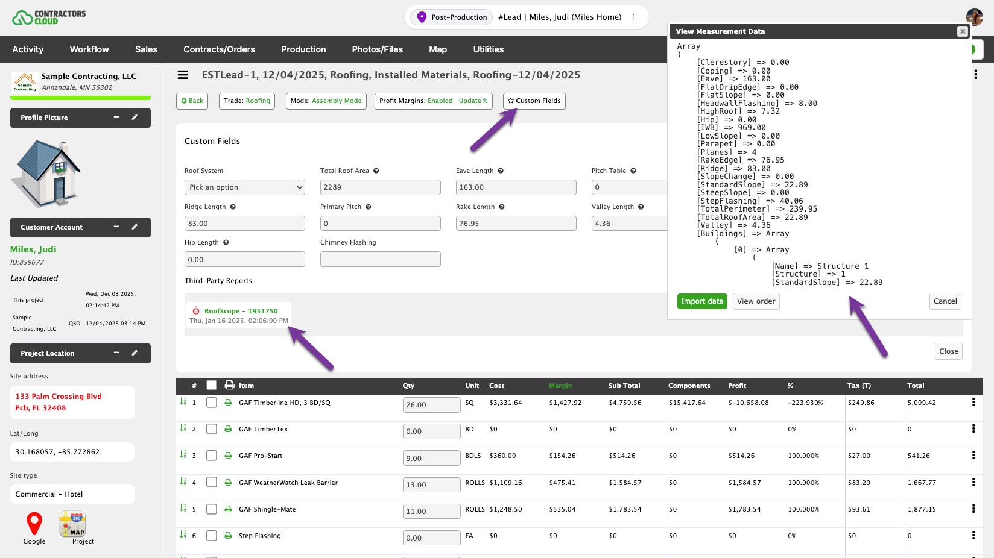
Task: Click the View order button
Action: [756, 301]
